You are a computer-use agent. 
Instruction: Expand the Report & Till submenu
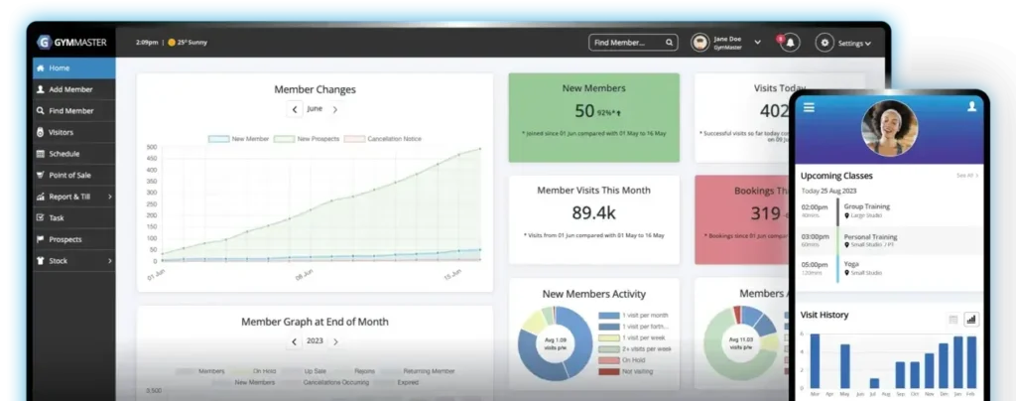(109, 197)
